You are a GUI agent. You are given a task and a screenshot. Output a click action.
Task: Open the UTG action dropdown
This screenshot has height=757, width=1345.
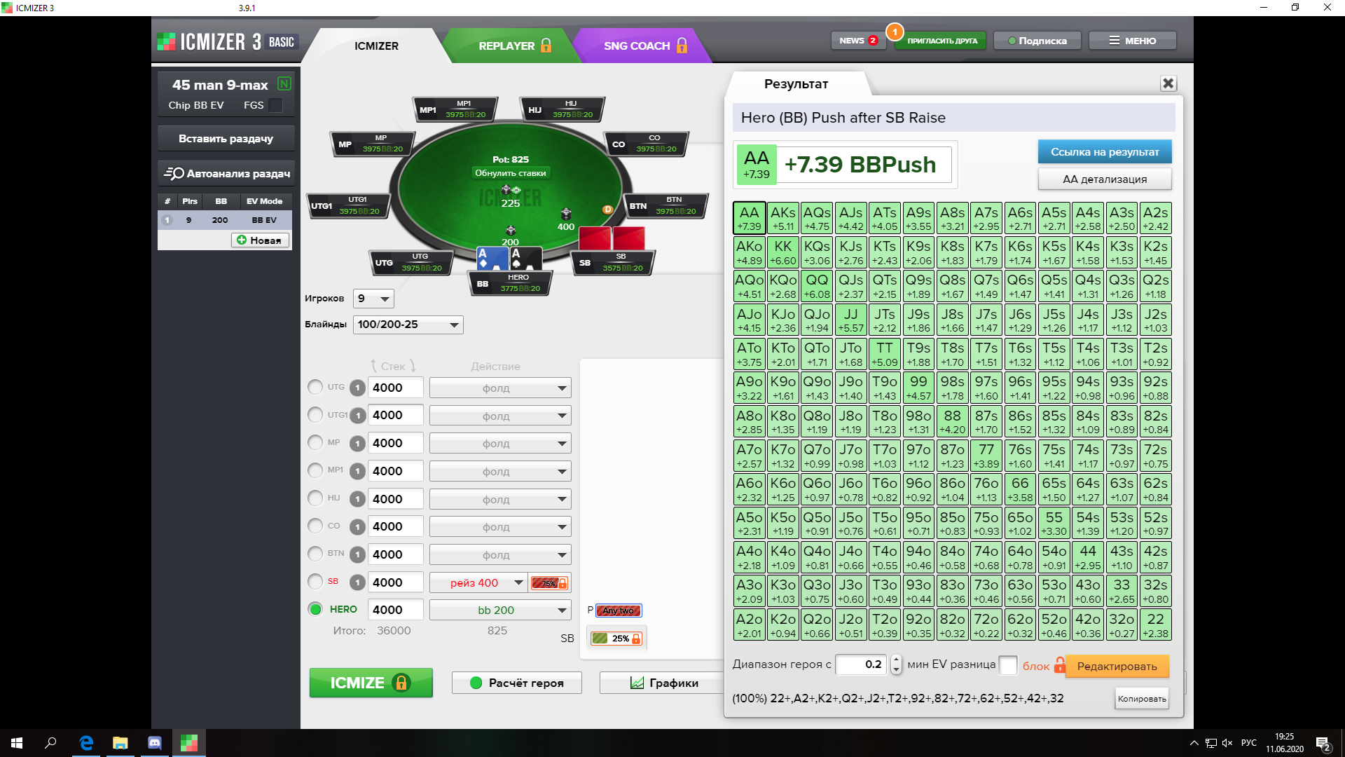point(500,388)
